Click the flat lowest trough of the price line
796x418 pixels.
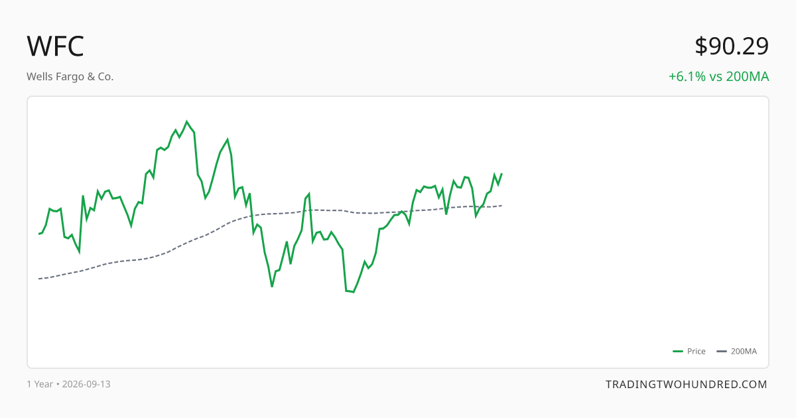point(350,291)
